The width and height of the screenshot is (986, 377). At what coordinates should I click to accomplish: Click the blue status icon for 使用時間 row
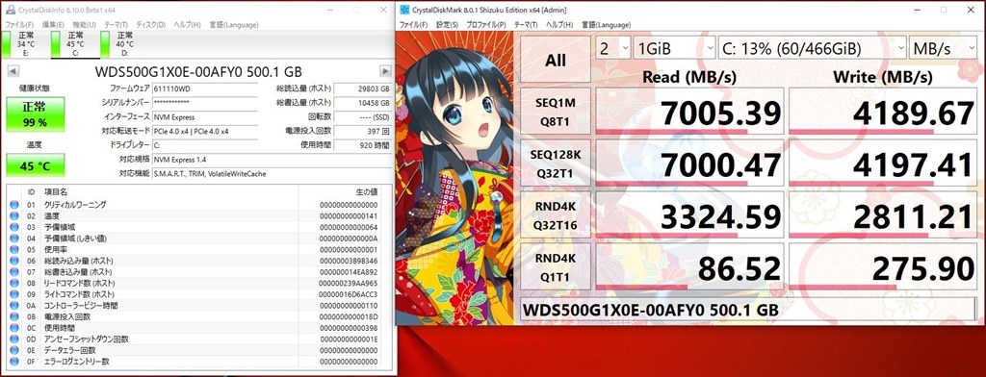[x=14, y=328]
